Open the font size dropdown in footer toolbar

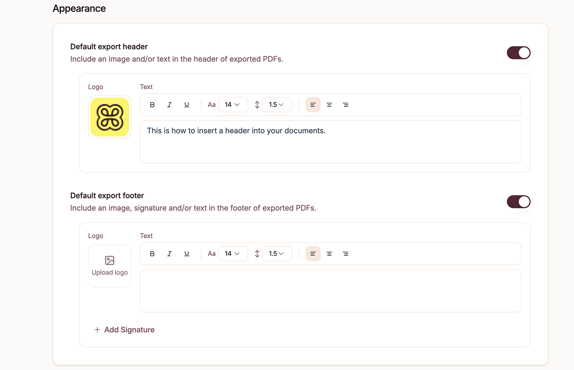(233, 253)
